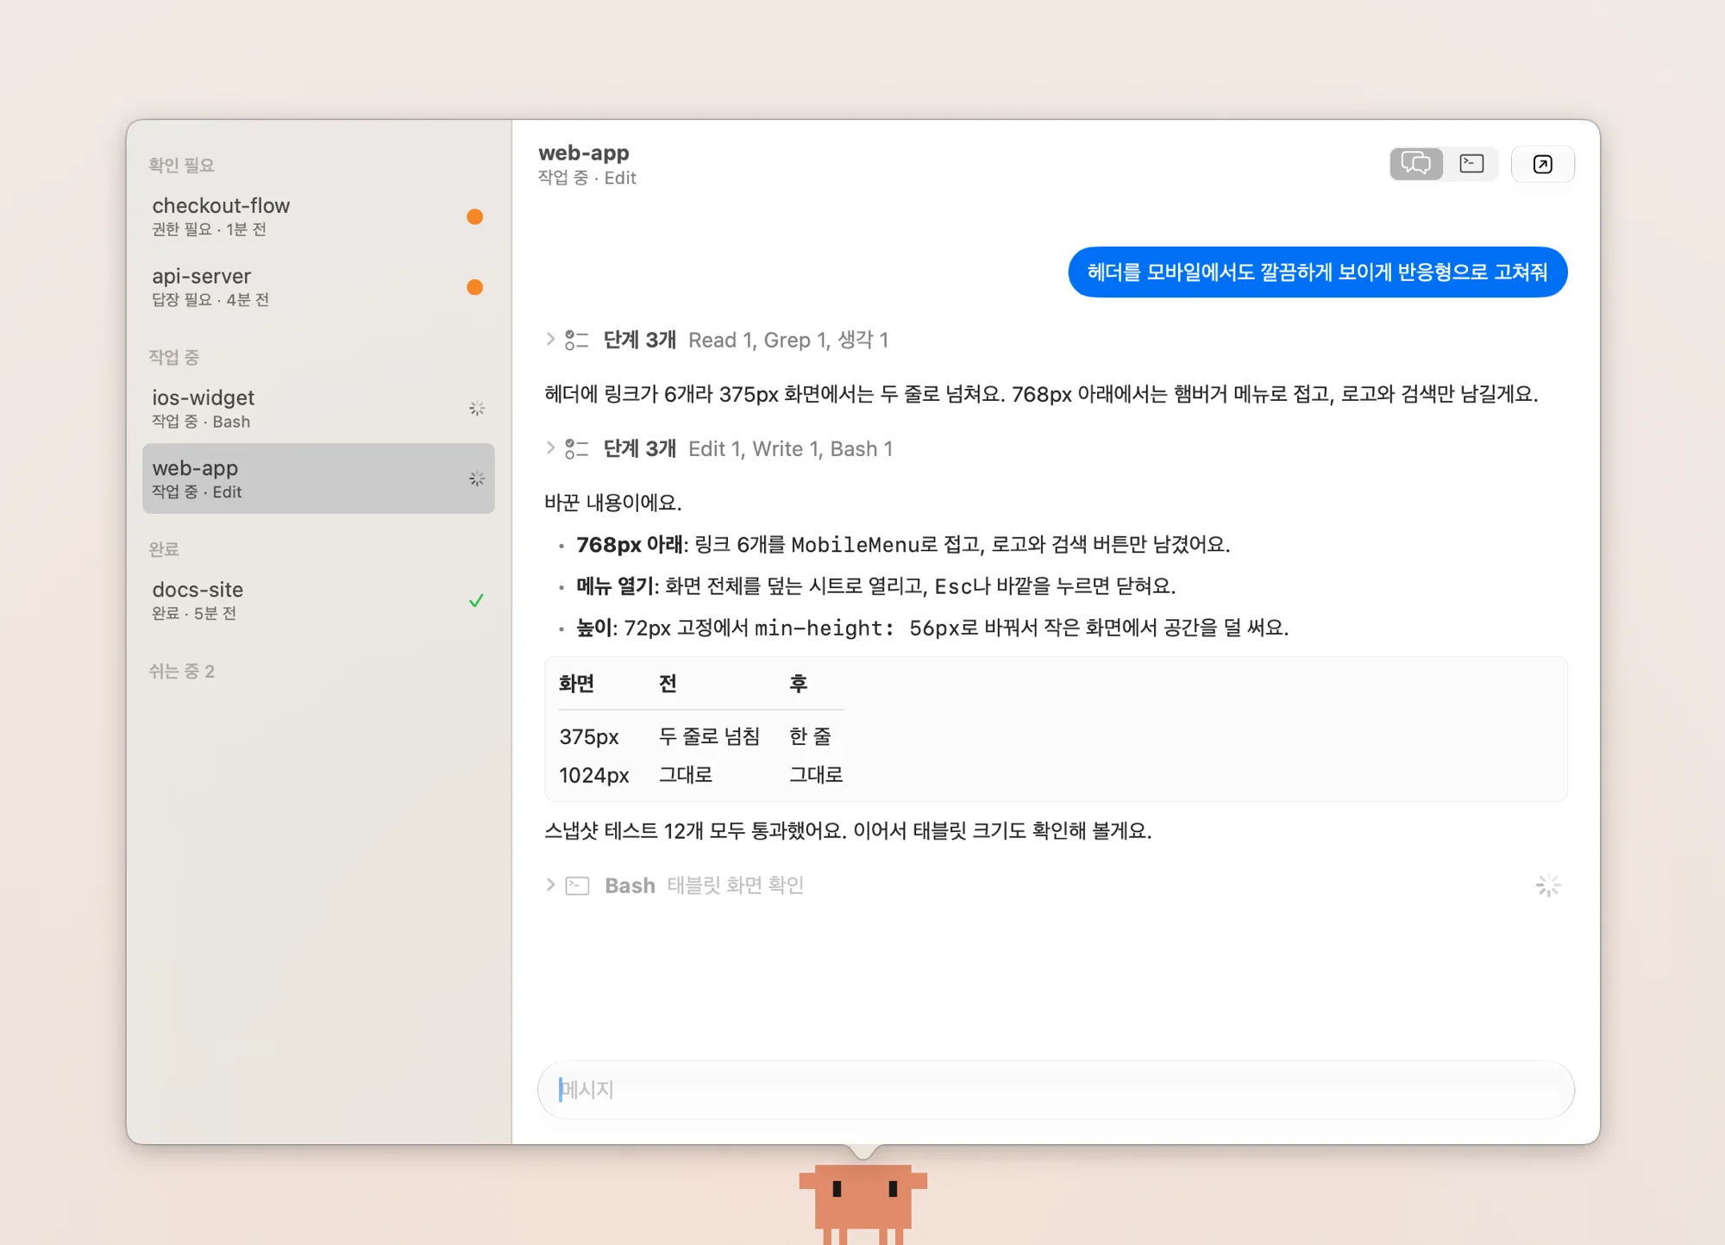
Task: Expand steps group Read 1, Grep 1
Action: point(549,340)
